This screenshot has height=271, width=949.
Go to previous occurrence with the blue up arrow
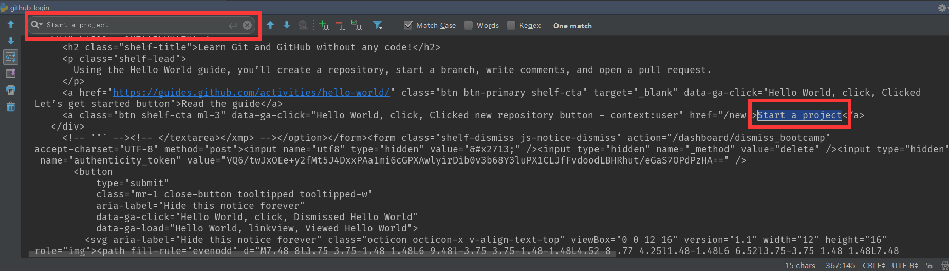tap(270, 25)
